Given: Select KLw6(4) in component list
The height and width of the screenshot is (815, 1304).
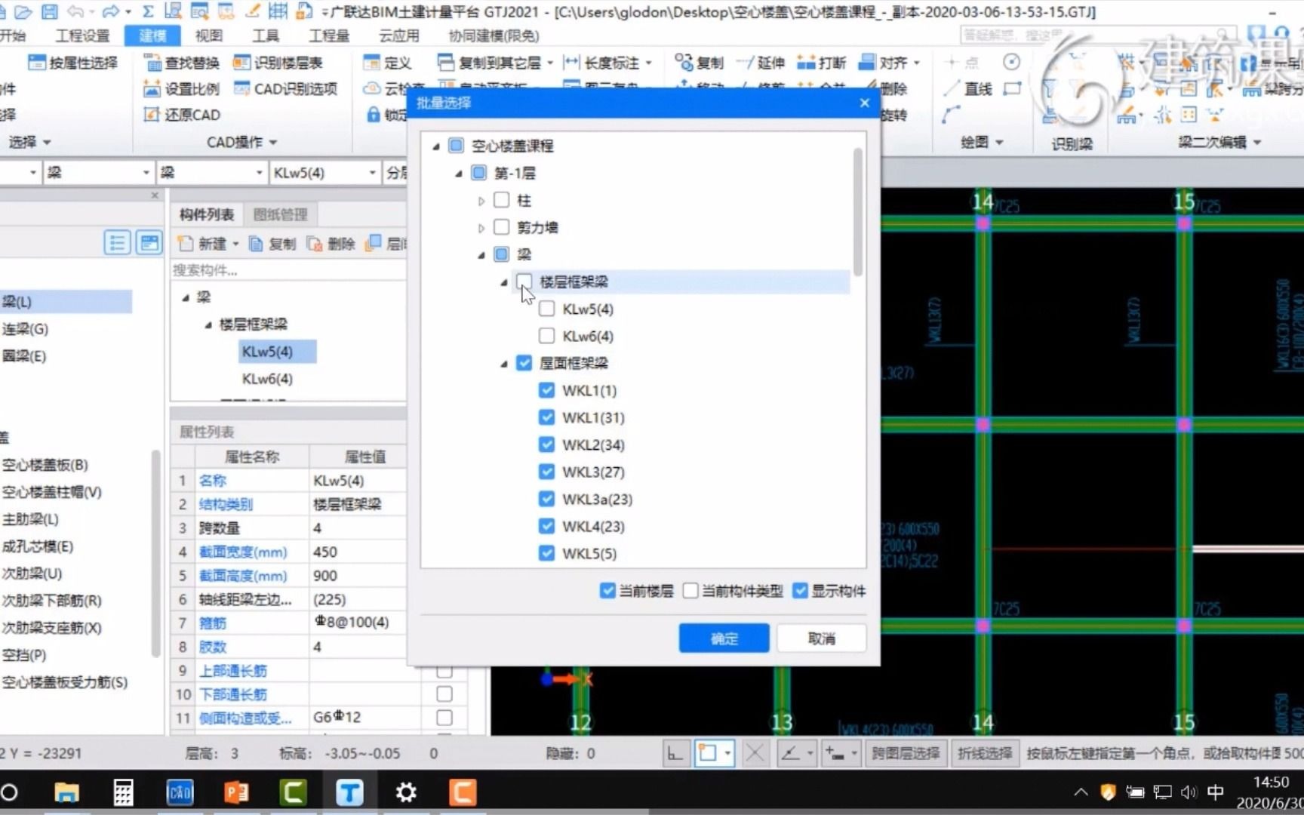Looking at the screenshot, I should coord(267,379).
